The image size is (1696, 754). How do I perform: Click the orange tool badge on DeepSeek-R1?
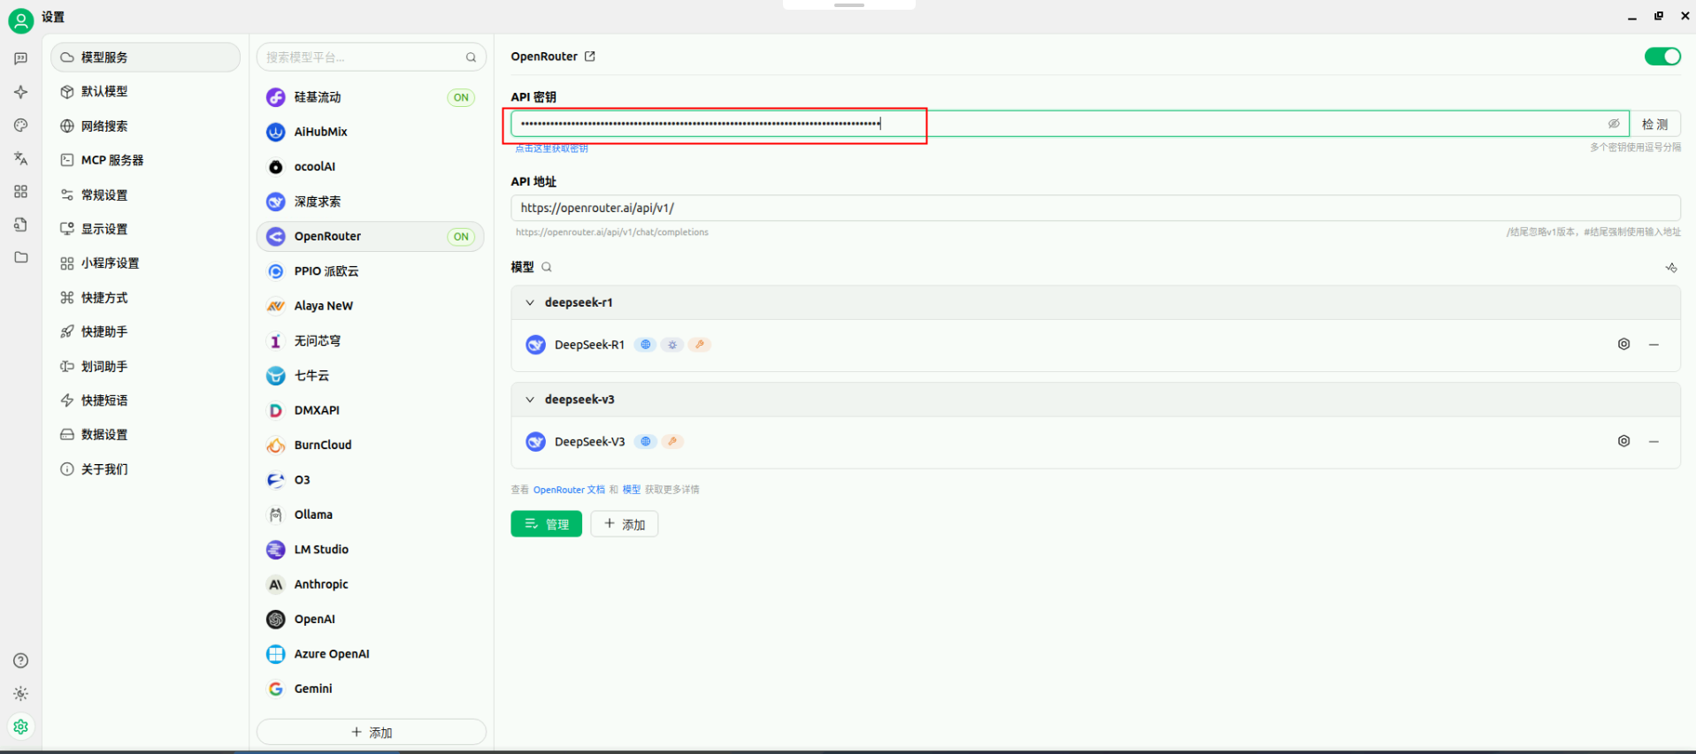click(700, 345)
